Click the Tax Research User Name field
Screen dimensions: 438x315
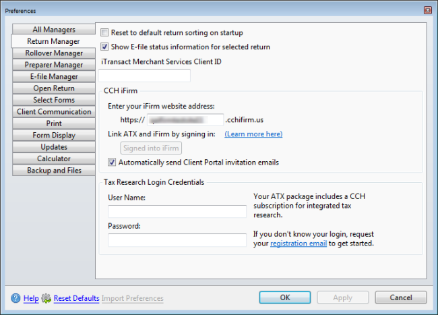177,212
